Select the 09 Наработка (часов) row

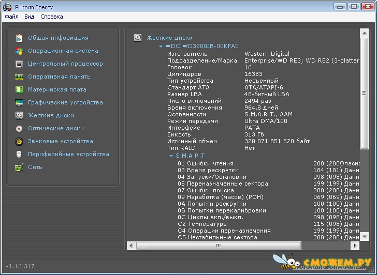tap(268, 197)
